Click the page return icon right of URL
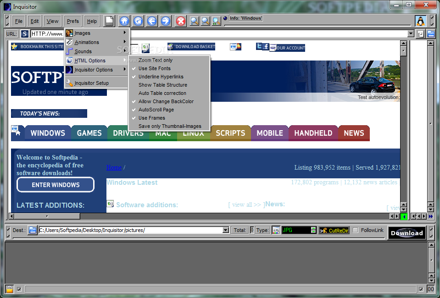 tap(420, 34)
